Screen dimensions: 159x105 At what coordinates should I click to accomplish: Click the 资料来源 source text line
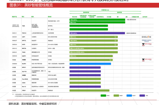click(33, 103)
